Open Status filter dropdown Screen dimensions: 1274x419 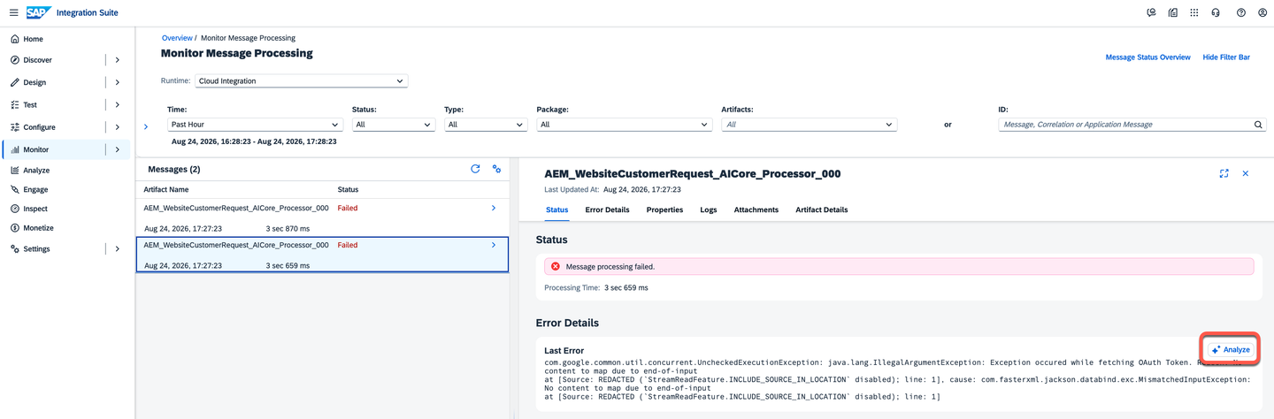tap(394, 125)
